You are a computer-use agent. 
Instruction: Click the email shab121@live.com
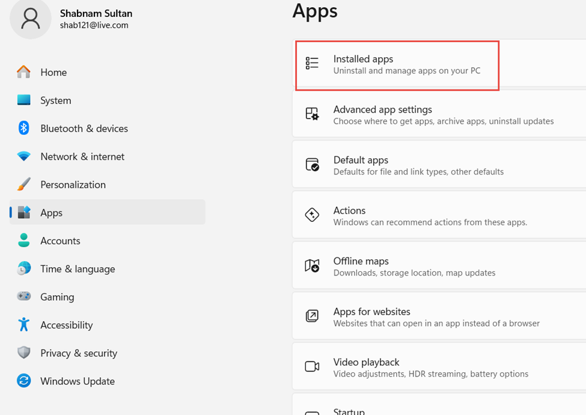point(94,25)
